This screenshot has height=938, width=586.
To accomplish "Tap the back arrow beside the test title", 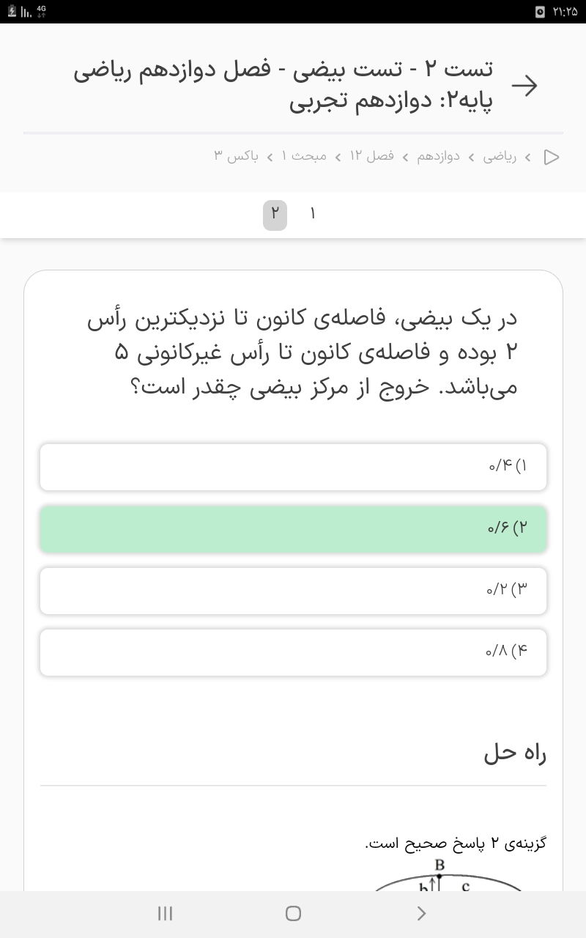I will pyautogui.click(x=524, y=86).
